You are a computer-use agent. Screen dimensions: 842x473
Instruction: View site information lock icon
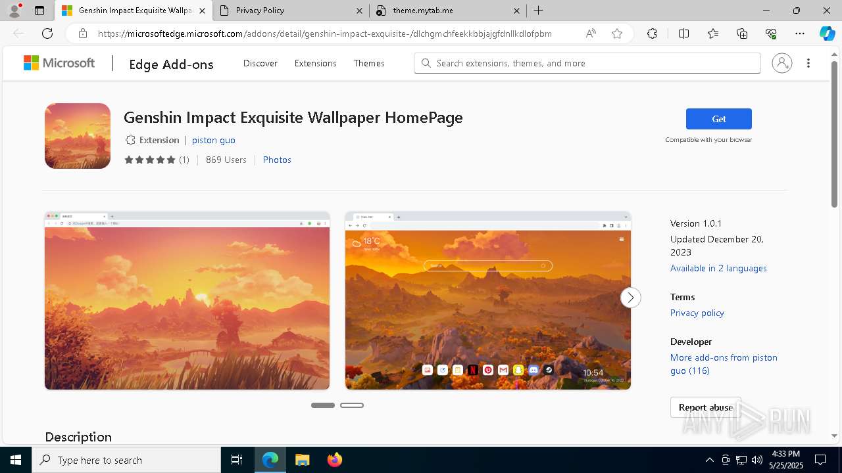pyautogui.click(x=83, y=34)
